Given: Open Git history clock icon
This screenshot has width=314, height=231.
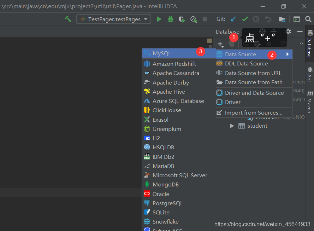Looking at the screenshot, I should pos(256,19).
